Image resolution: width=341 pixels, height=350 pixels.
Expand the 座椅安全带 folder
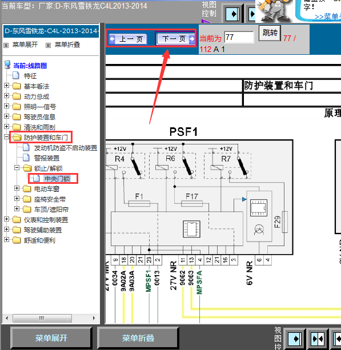click(x=17, y=198)
